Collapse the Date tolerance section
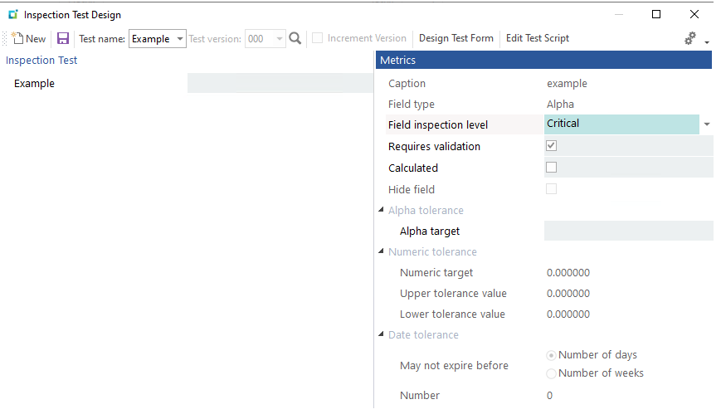Screen dimensions: 721x419 (x=381, y=334)
